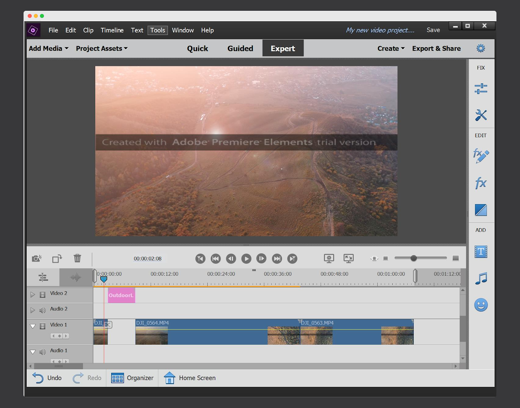This screenshot has height=408, width=520.
Task: Open the Effects fx panel
Action: tap(481, 183)
